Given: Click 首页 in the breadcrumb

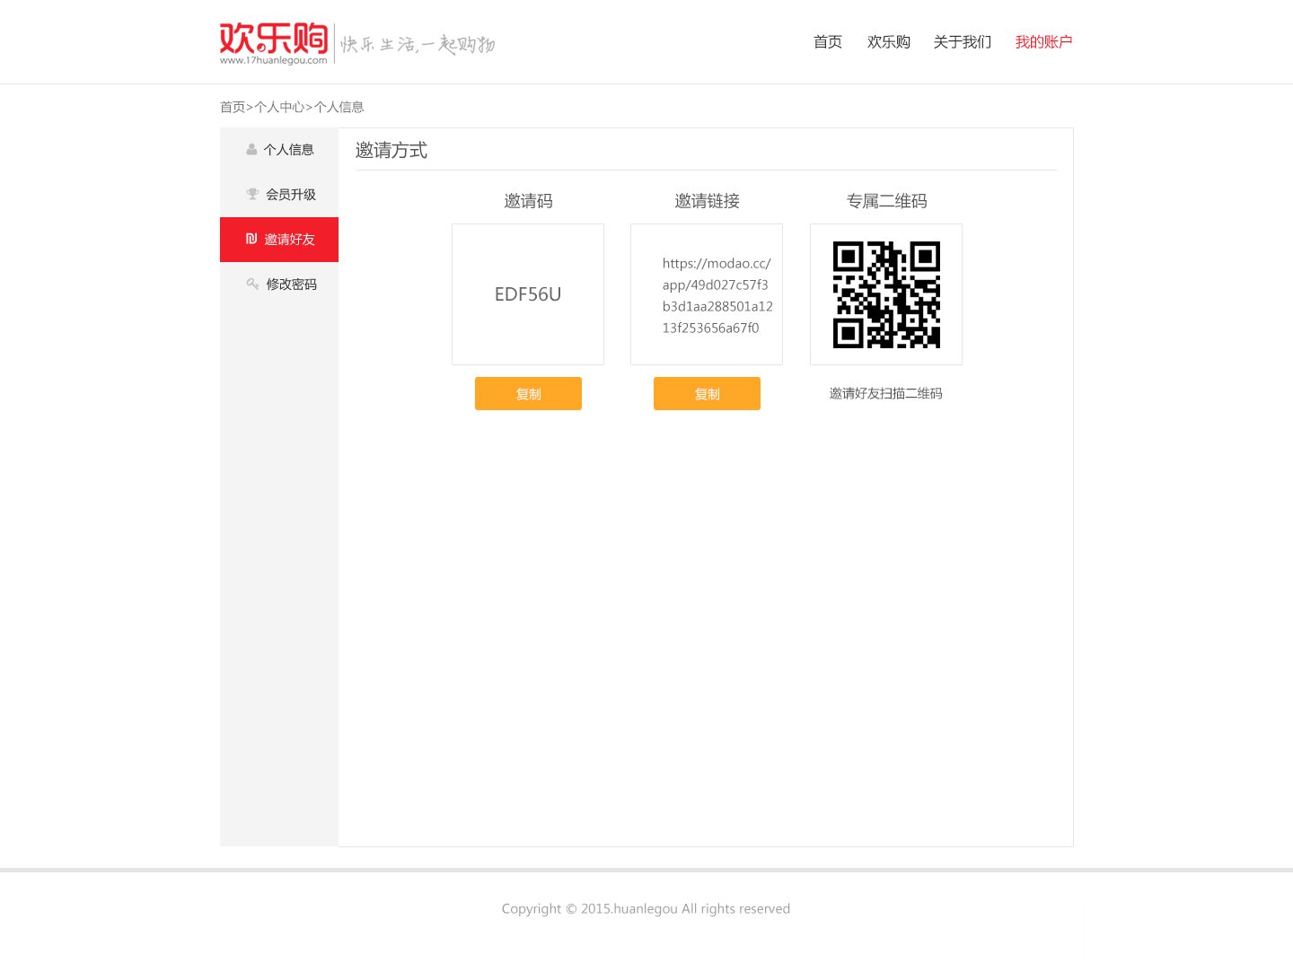Looking at the screenshot, I should click(x=233, y=107).
